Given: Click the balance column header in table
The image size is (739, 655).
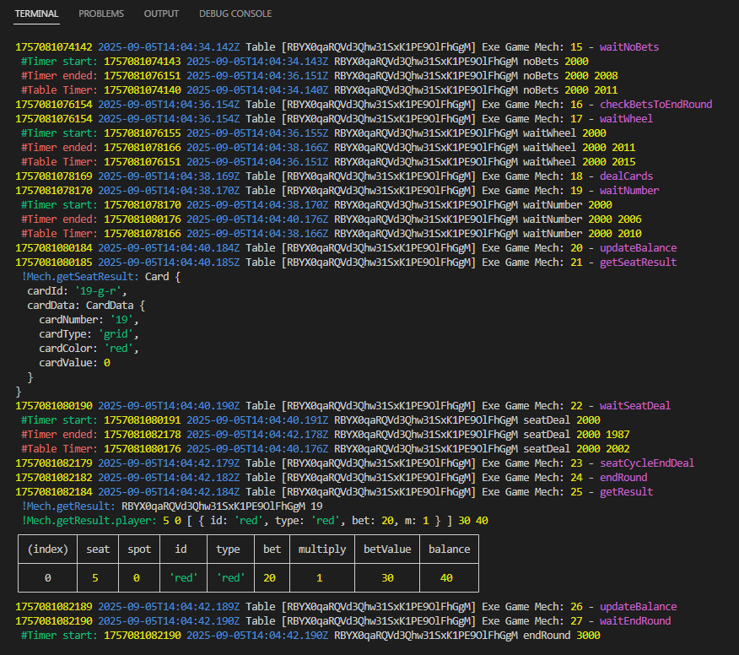Looking at the screenshot, I should tap(449, 549).
